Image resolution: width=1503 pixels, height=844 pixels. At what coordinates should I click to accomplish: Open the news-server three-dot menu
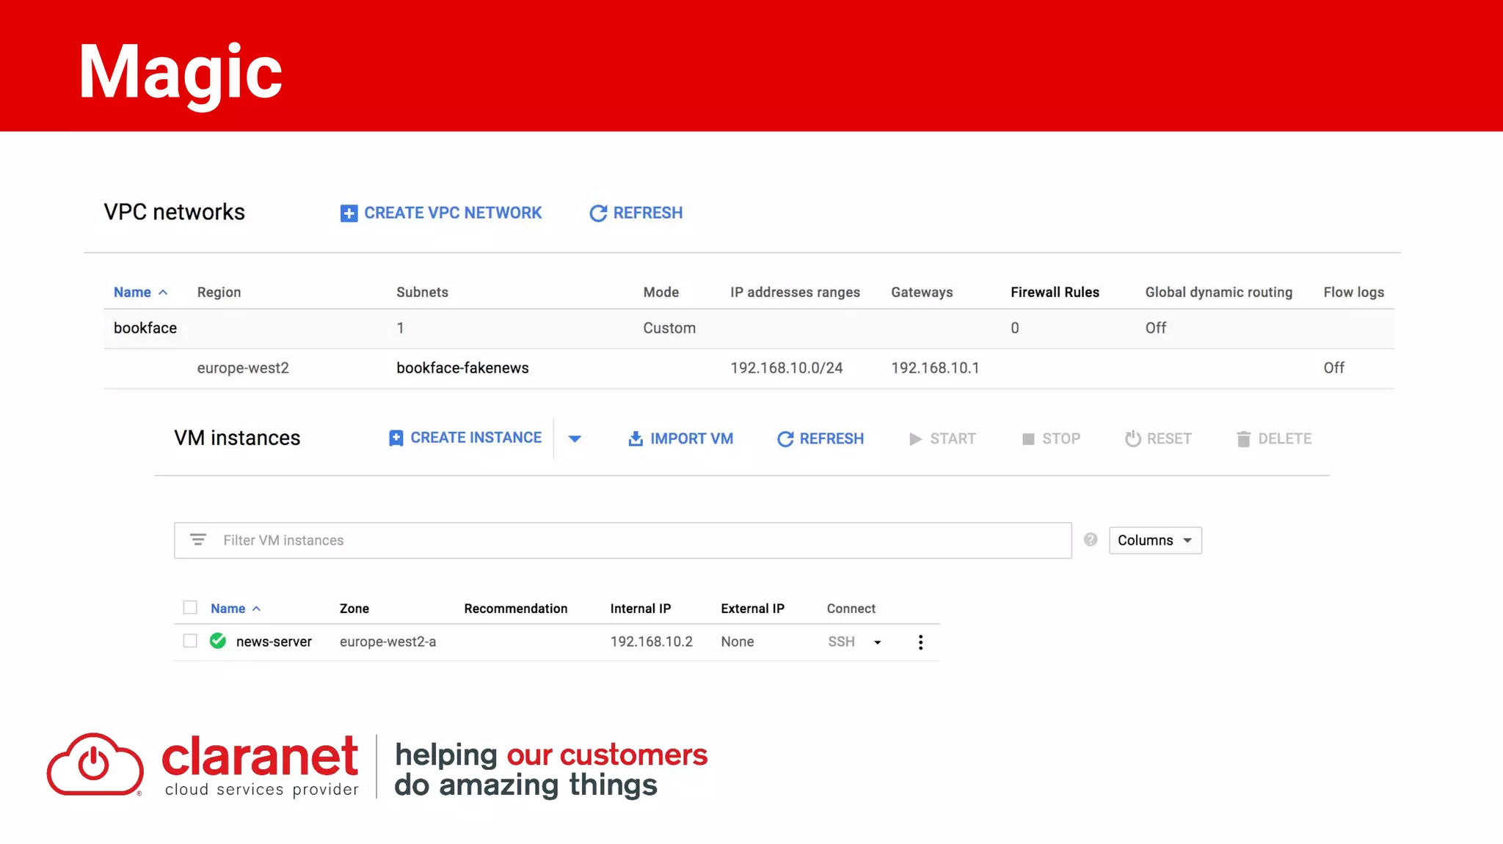click(920, 642)
